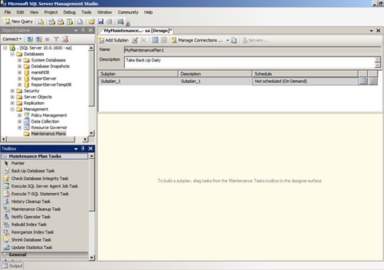
Task: Select Update Statistics Task
Action: point(32,248)
